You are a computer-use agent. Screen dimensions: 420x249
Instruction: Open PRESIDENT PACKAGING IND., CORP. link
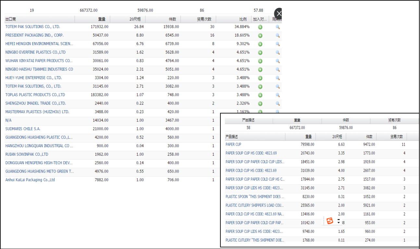[34, 35]
